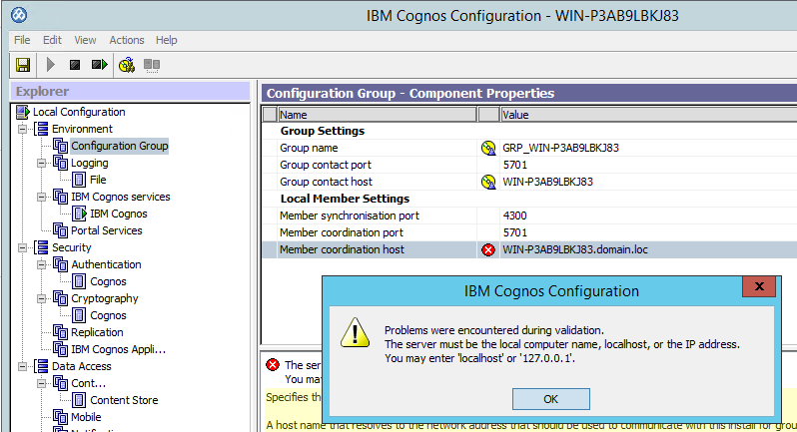Click the Logging node icon

(61, 163)
